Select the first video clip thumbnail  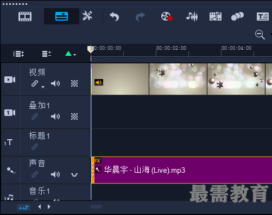(120, 79)
